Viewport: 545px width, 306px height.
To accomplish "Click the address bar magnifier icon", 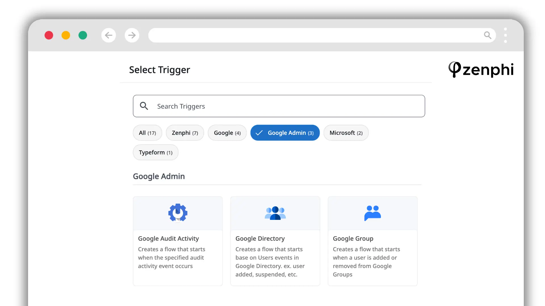I will [x=488, y=35].
